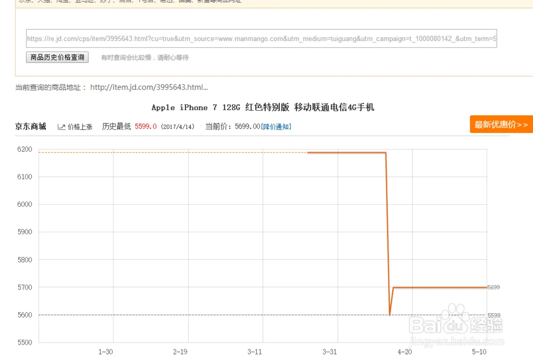Click the lowest price date 2017/4/14

177,127
